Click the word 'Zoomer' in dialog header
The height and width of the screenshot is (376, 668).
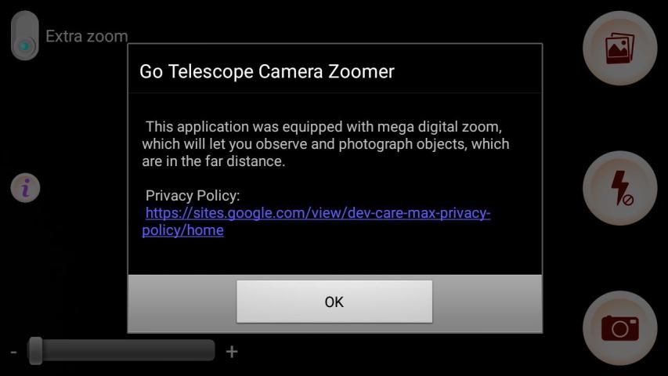361,71
